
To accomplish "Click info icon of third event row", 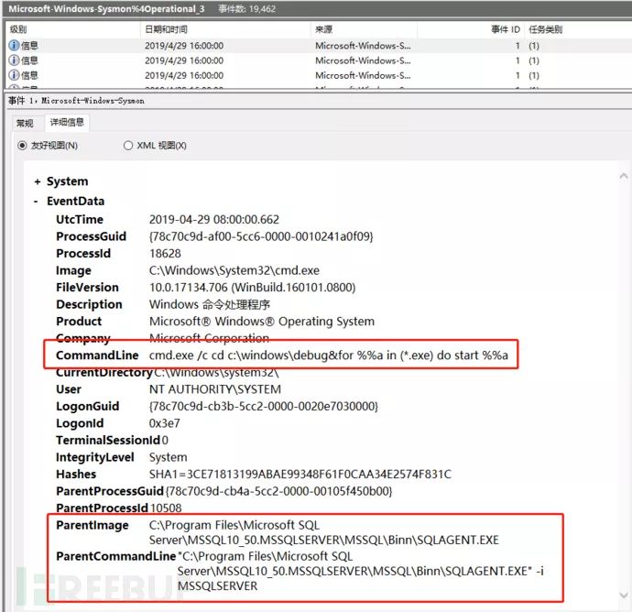I will pyautogui.click(x=14, y=75).
